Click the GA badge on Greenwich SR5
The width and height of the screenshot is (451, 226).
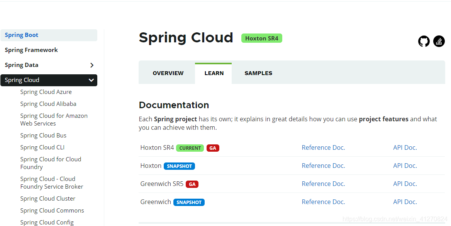[x=192, y=184]
